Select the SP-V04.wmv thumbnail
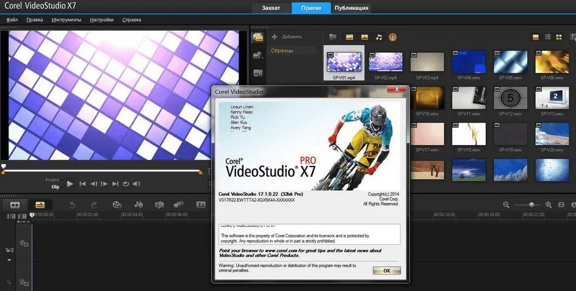The width and height of the screenshot is (576, 291). 469,62
